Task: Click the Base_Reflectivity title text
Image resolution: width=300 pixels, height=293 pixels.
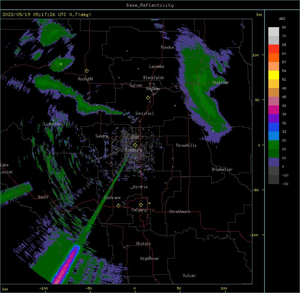Action: click(150, 5)
